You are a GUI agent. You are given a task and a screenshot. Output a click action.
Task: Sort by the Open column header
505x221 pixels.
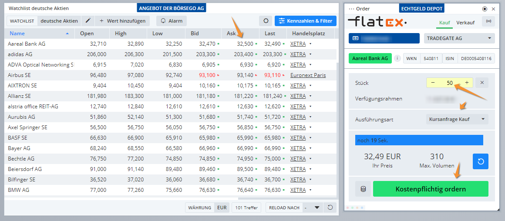[92, 33]
